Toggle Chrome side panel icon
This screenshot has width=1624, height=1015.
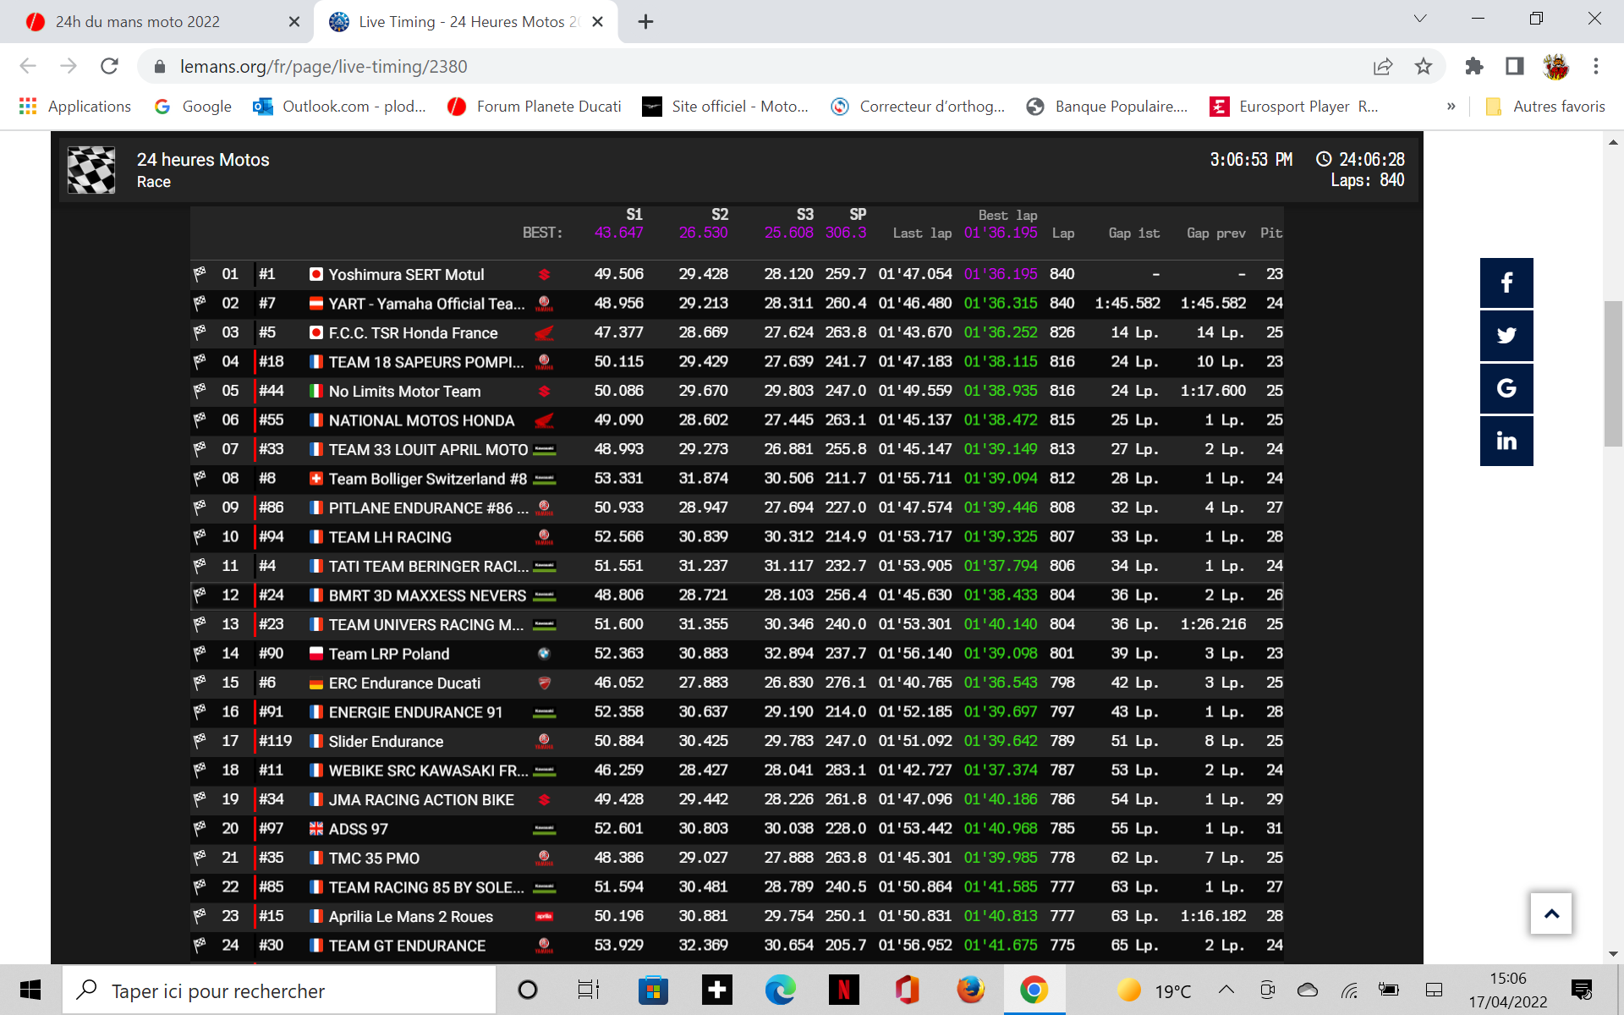[x=1515, y=66]
